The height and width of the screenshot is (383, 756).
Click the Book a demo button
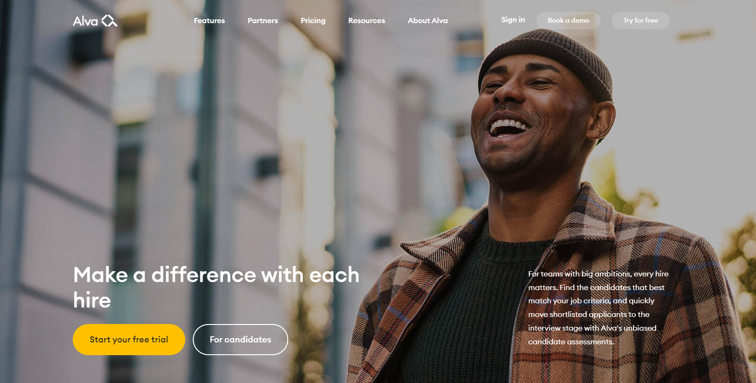568,20
